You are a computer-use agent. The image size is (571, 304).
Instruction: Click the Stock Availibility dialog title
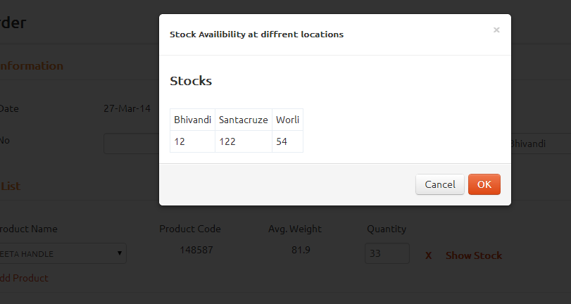pyautogui.click(x=256, y=34)
